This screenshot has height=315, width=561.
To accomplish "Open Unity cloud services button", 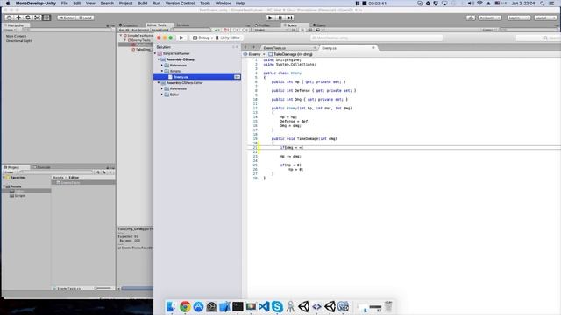I will [x=471, y=17].
